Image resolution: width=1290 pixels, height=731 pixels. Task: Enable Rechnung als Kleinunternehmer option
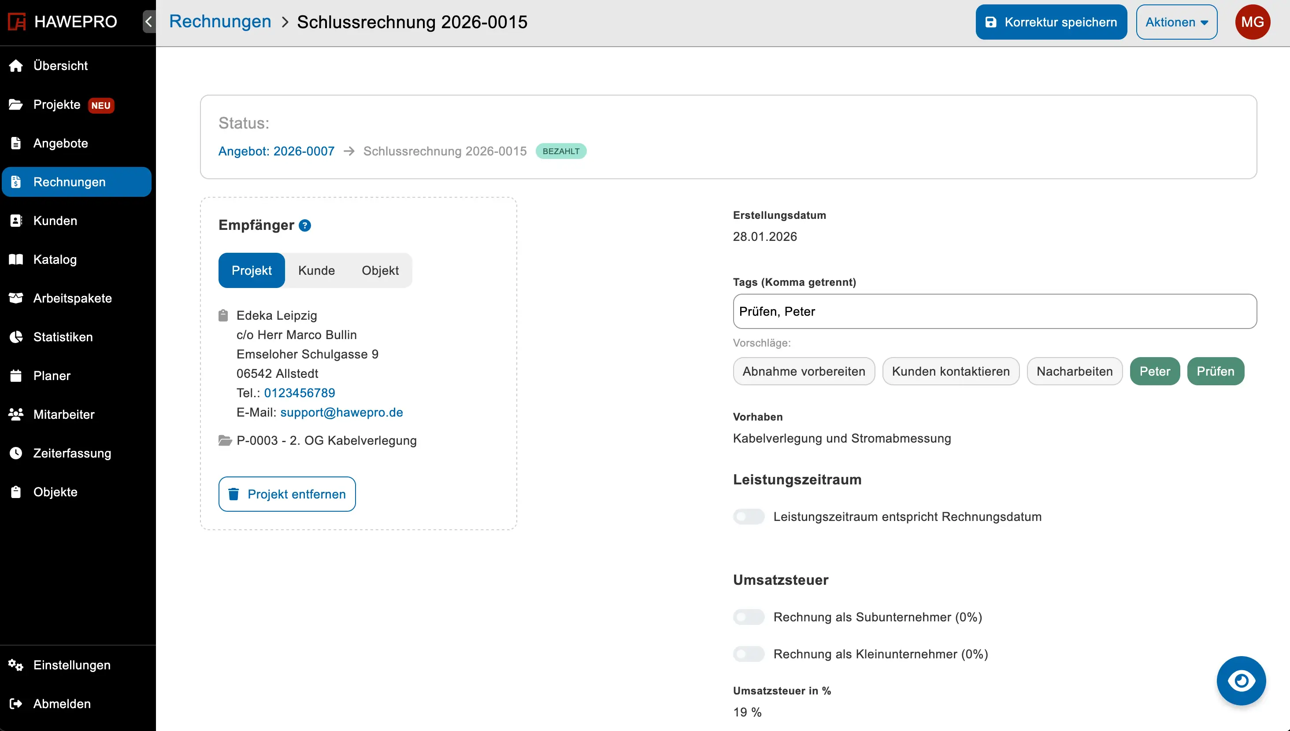(748, 653)
